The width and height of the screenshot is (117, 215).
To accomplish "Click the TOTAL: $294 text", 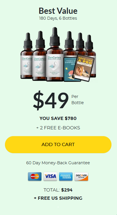I will 58,190.
